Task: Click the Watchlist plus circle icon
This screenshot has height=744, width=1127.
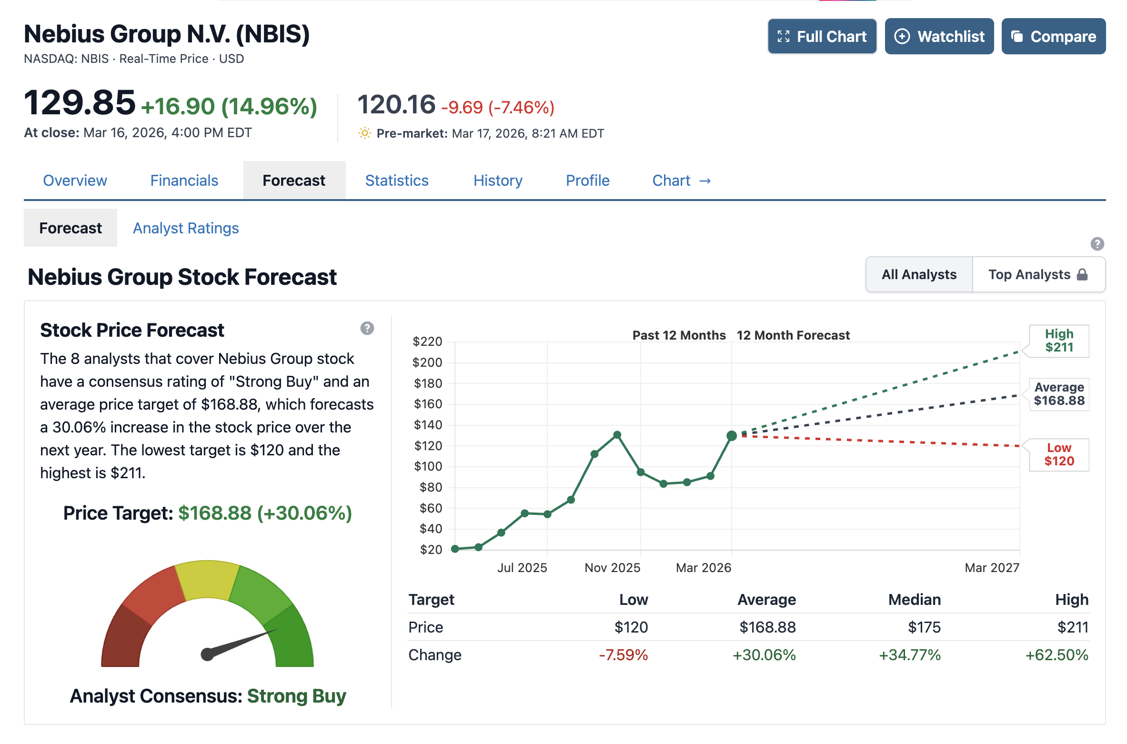Action: coord(902,37)
